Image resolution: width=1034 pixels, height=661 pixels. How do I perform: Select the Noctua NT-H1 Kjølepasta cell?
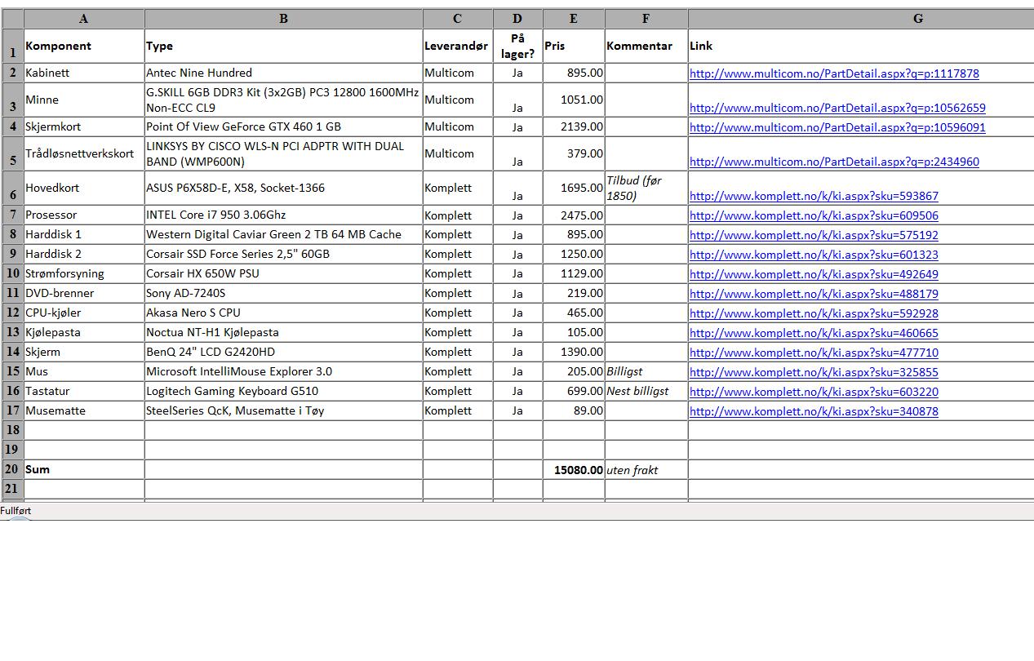pos(283,332)
